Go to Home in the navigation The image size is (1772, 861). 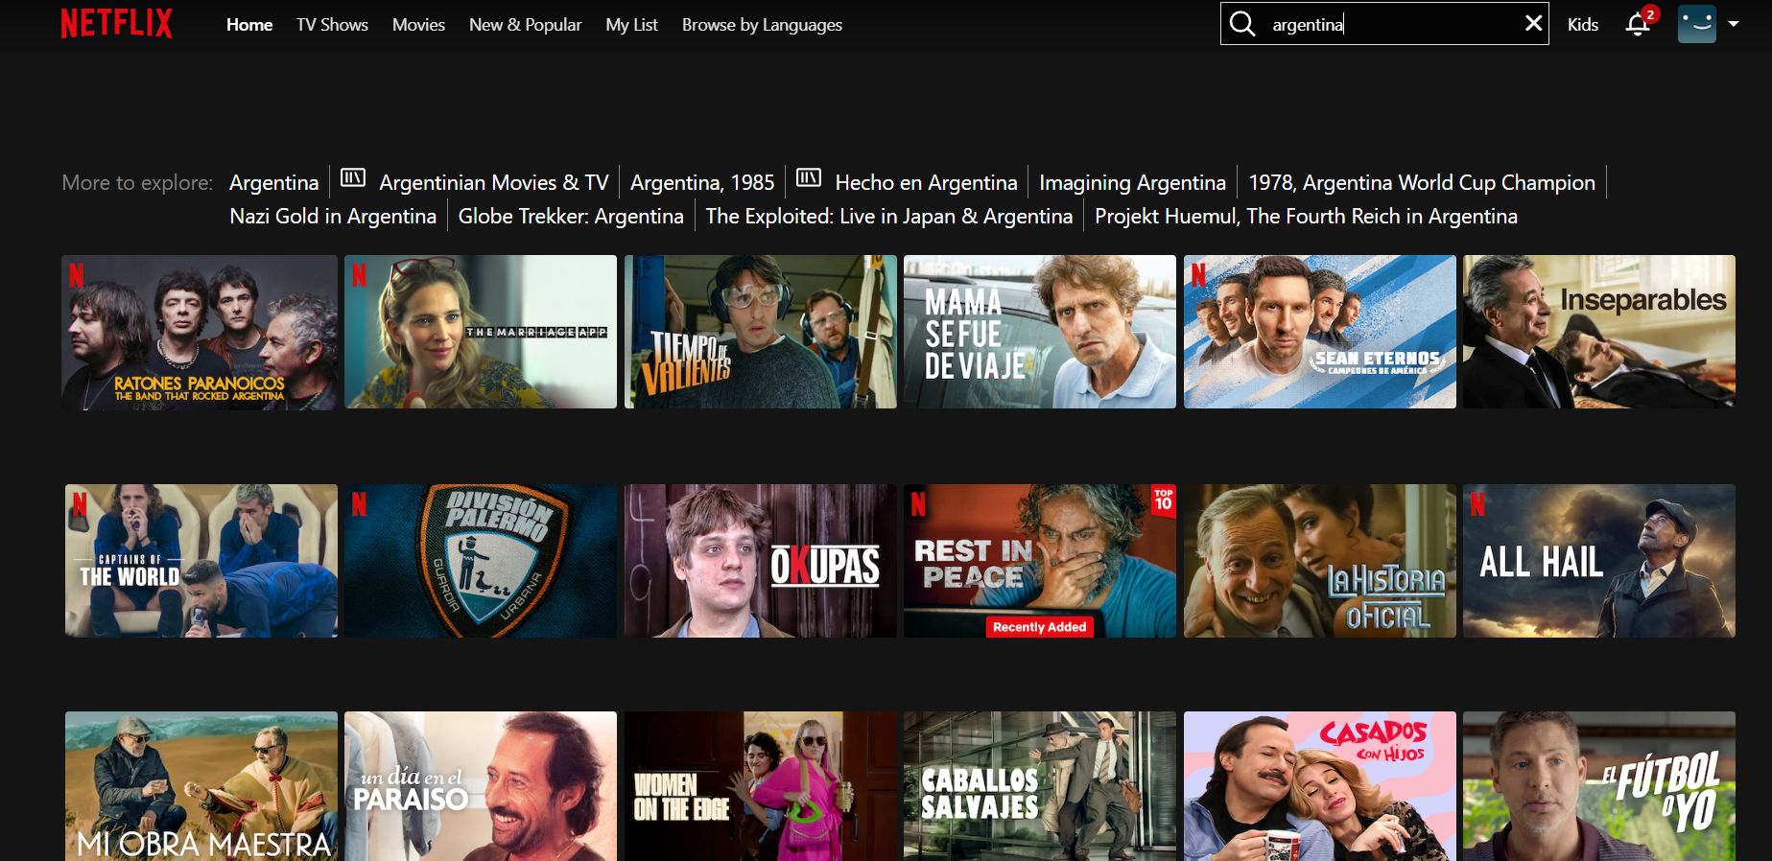click(x=249, y=25)
